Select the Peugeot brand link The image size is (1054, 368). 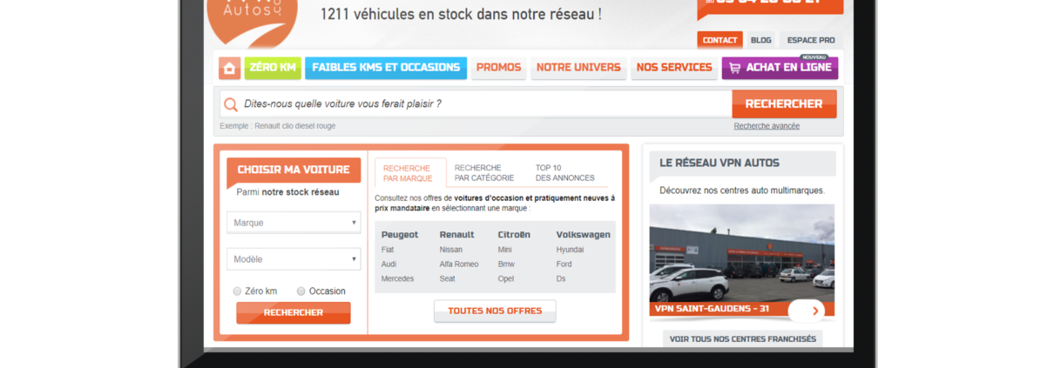point(400,235)
